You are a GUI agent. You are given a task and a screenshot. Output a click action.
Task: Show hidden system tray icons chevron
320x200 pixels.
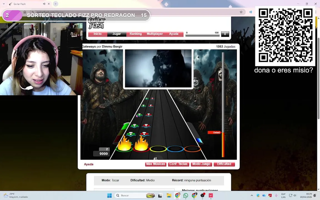tap(252, 196)
